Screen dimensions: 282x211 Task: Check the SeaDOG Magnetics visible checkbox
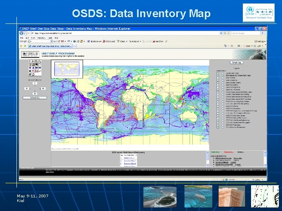coord(218,87)
